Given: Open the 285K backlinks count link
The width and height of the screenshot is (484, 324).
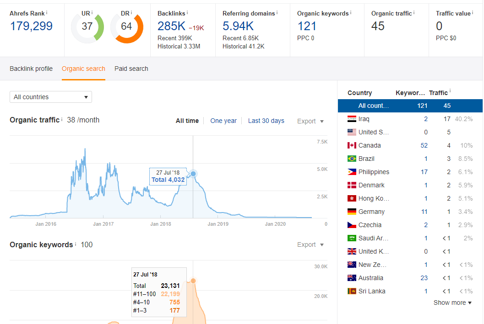Looking at the screenshot, I should [x=171, y=26].
